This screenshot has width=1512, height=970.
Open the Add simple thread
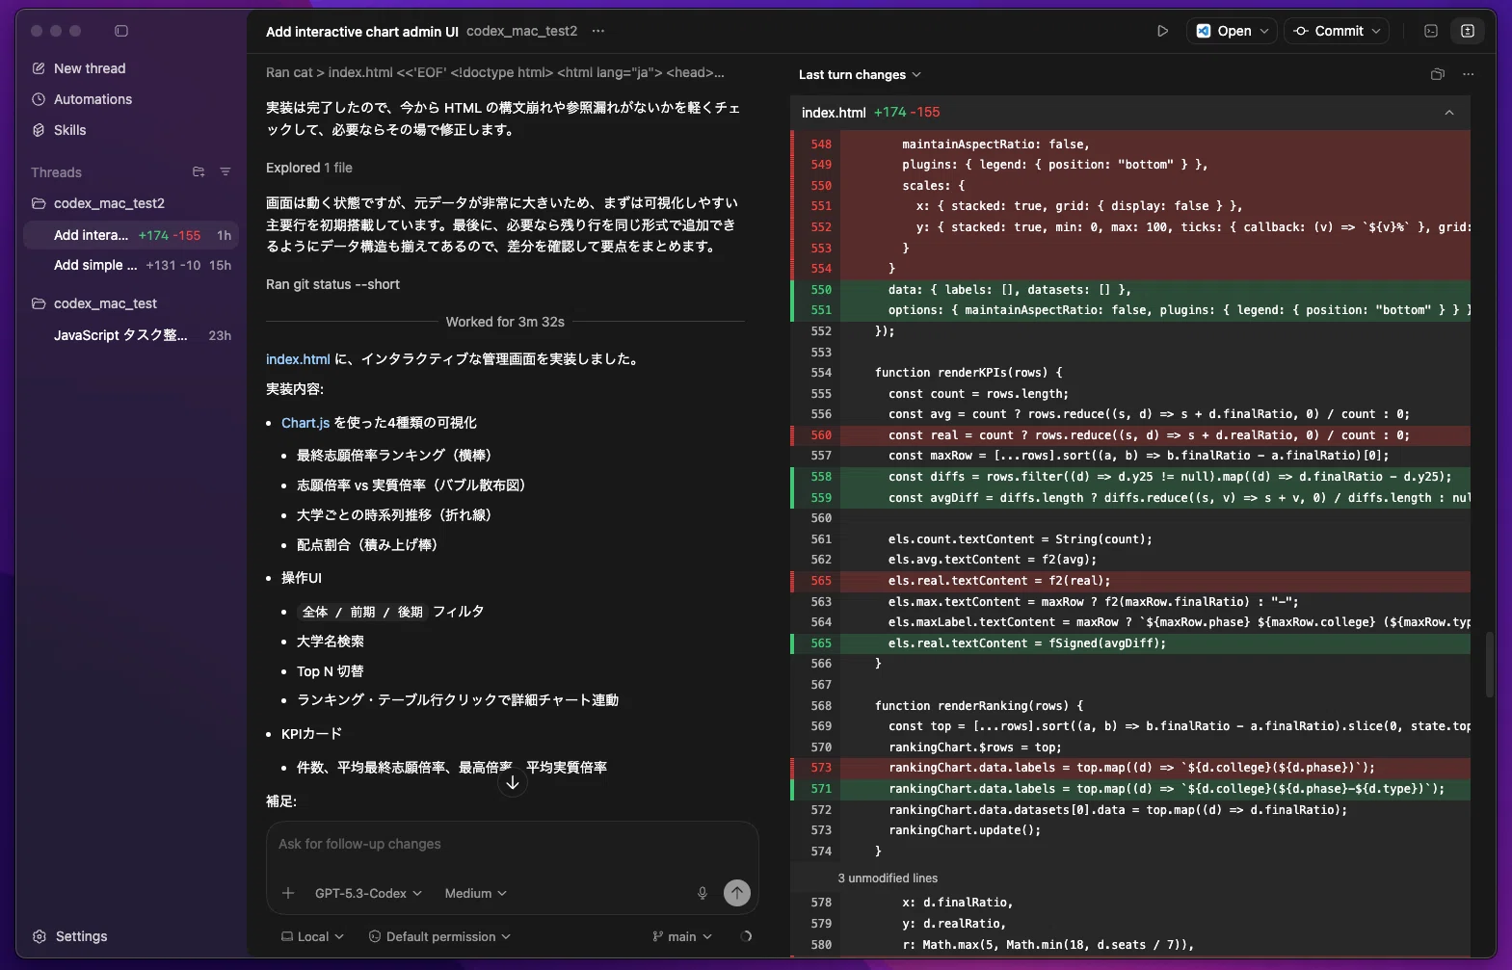click(x=131, y=265)
